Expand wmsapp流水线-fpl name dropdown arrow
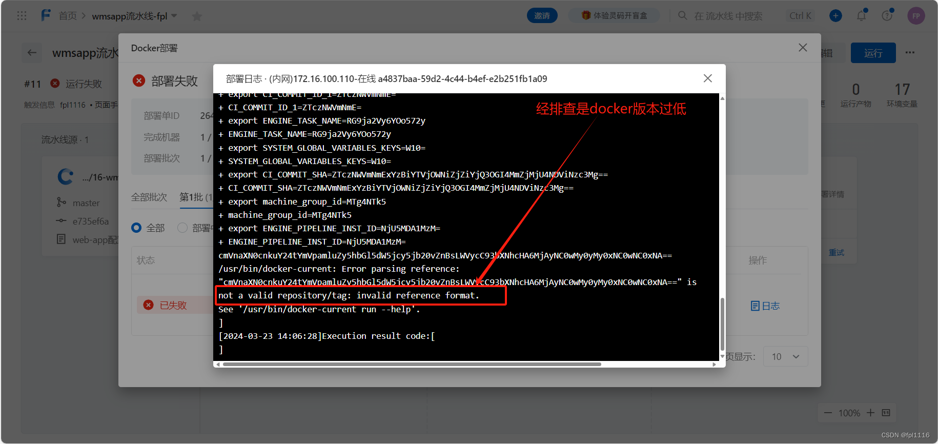 [x=174, y=16]
